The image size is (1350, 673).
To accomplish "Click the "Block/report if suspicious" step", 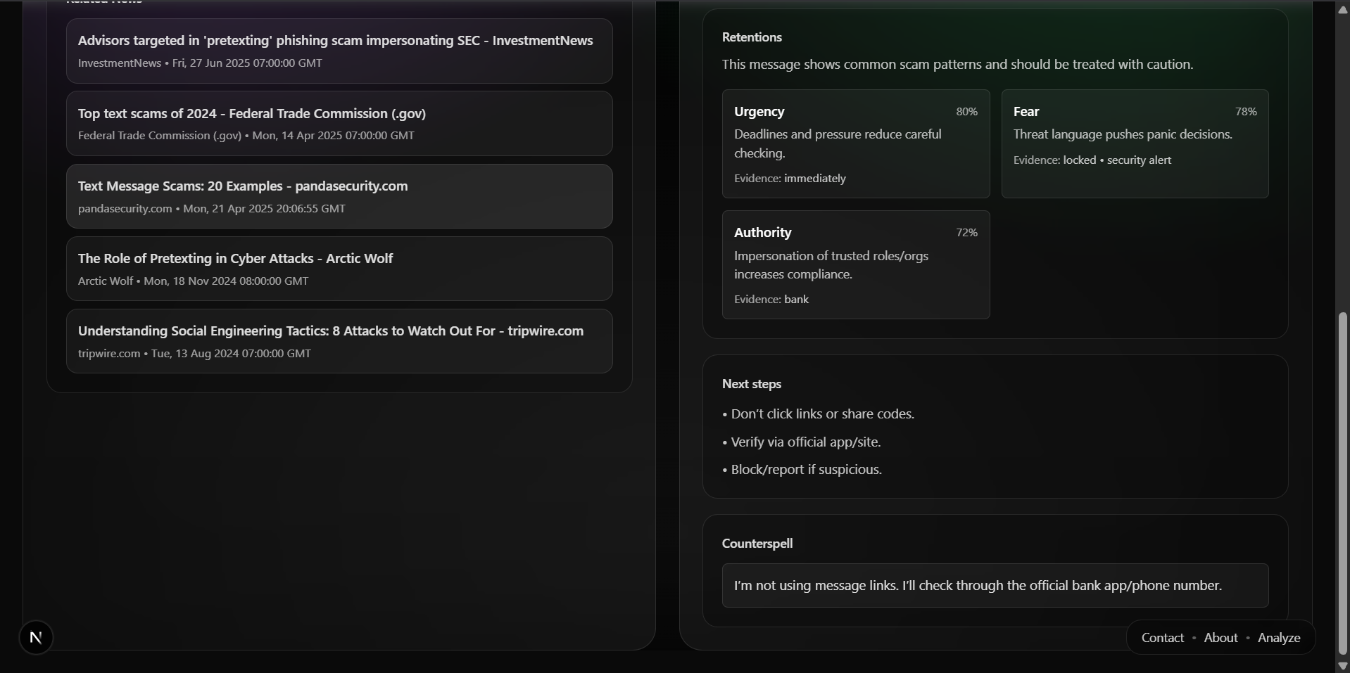I will [x=806, y=470].
